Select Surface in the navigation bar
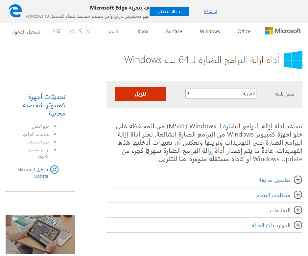 [174, 32]
